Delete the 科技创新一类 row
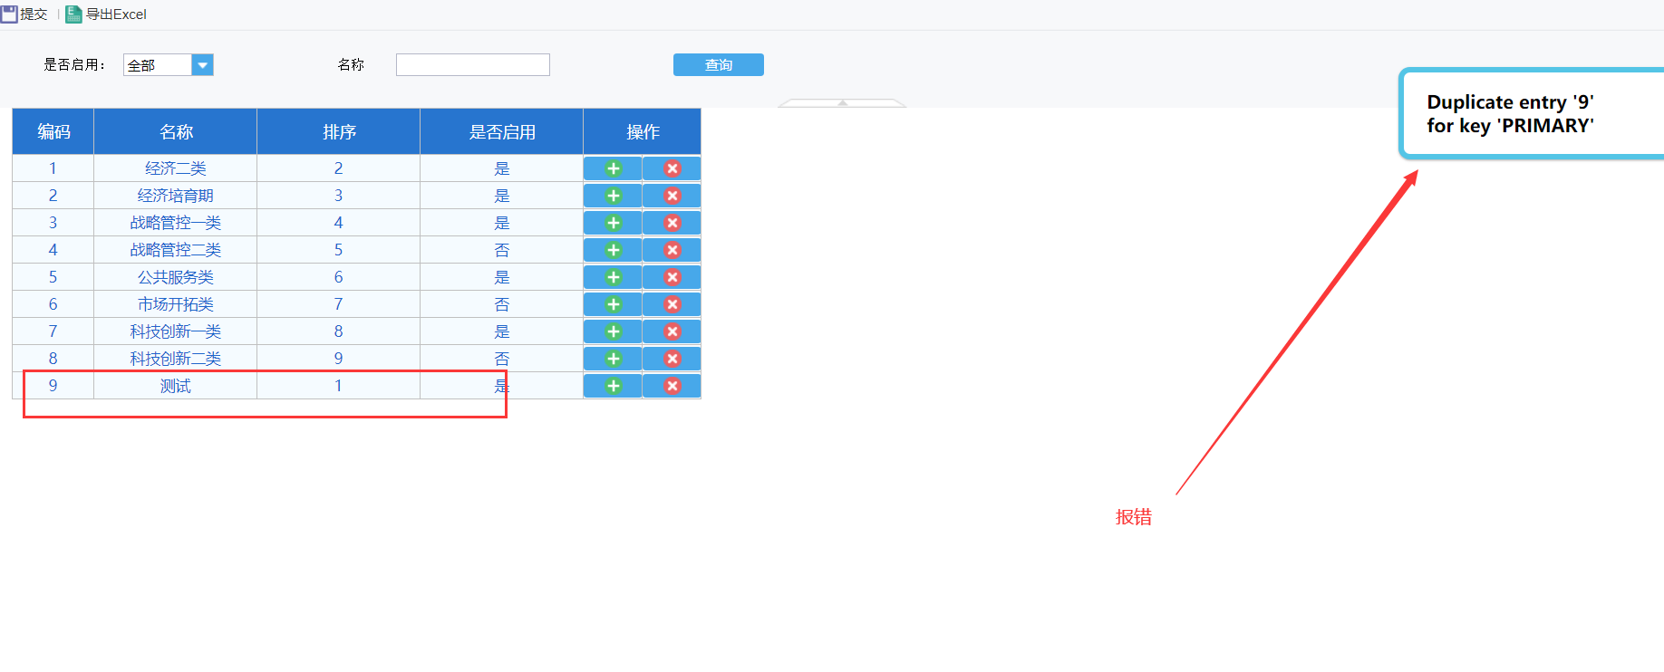Screen dimensions: 1664x672 [672, 331]
